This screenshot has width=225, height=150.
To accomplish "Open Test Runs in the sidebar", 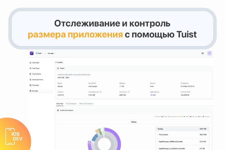I will pyautogui.click(x=36, y=68).
